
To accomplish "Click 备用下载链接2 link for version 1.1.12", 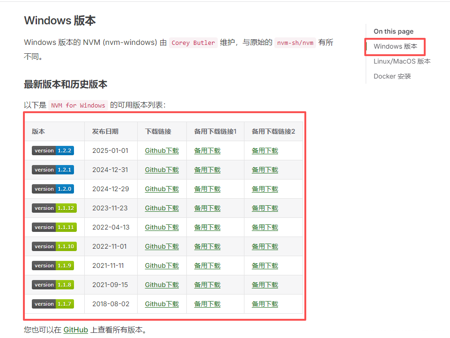I will click(x=265, y=208).
